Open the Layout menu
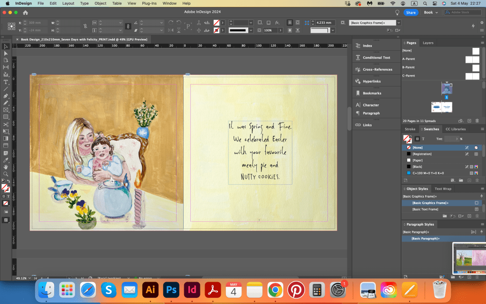The image size is (486, 304). [x=68, y=3]
